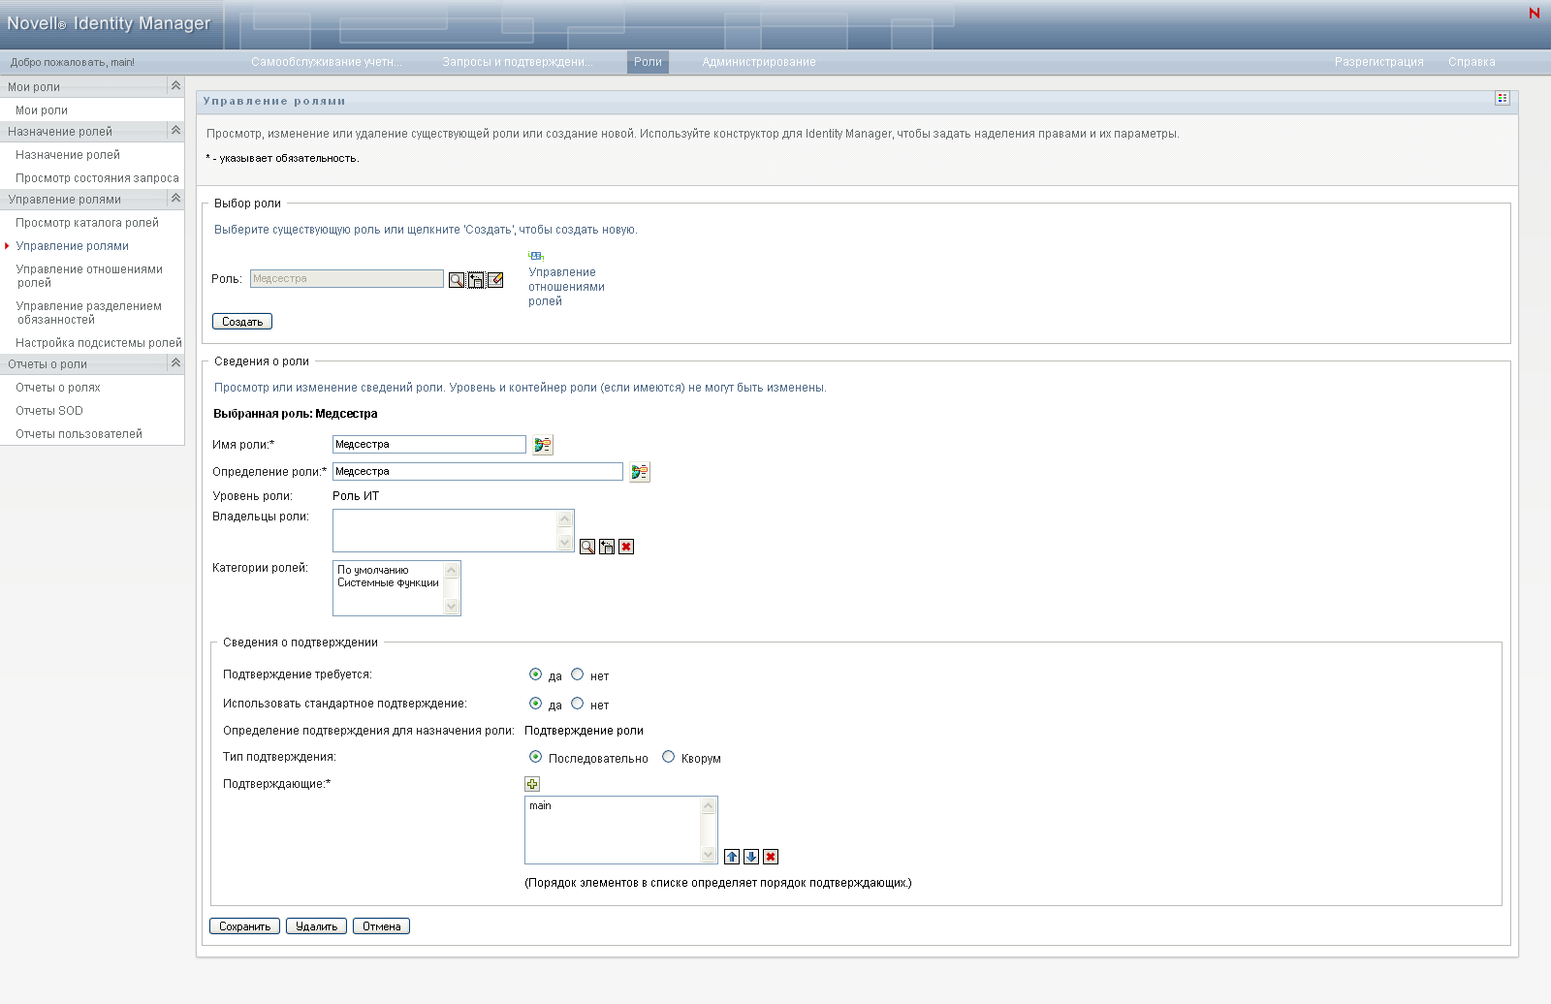Open history list icon beside Роль field
Screen dimensions: 1551x1004
476,280
